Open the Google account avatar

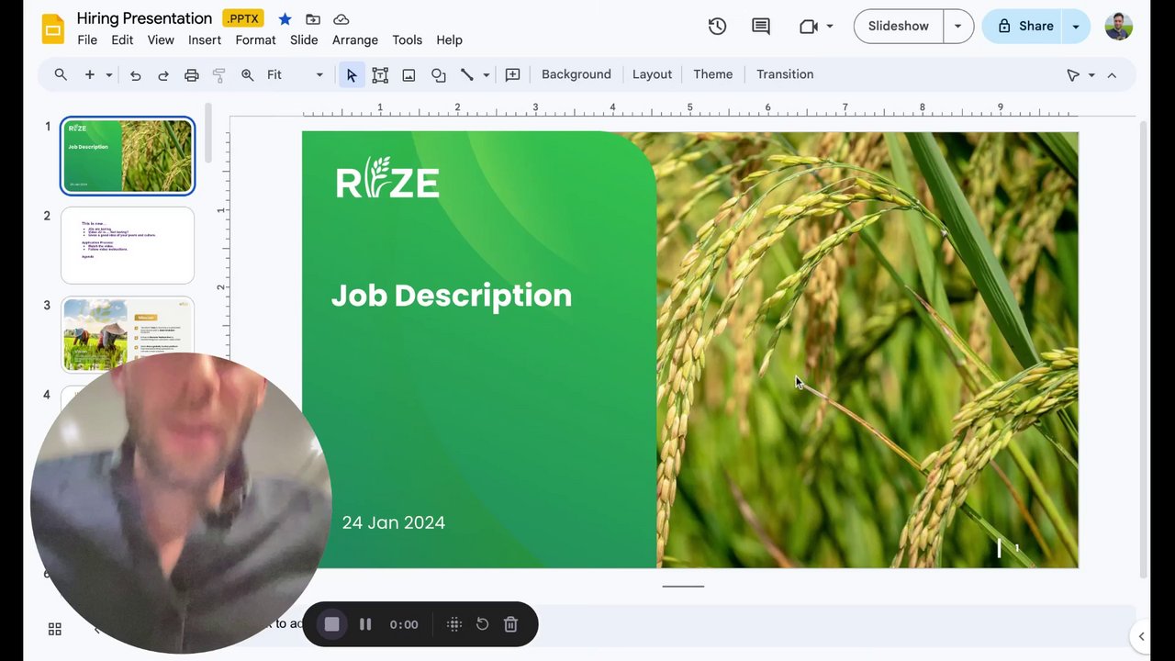point(1119,27)
